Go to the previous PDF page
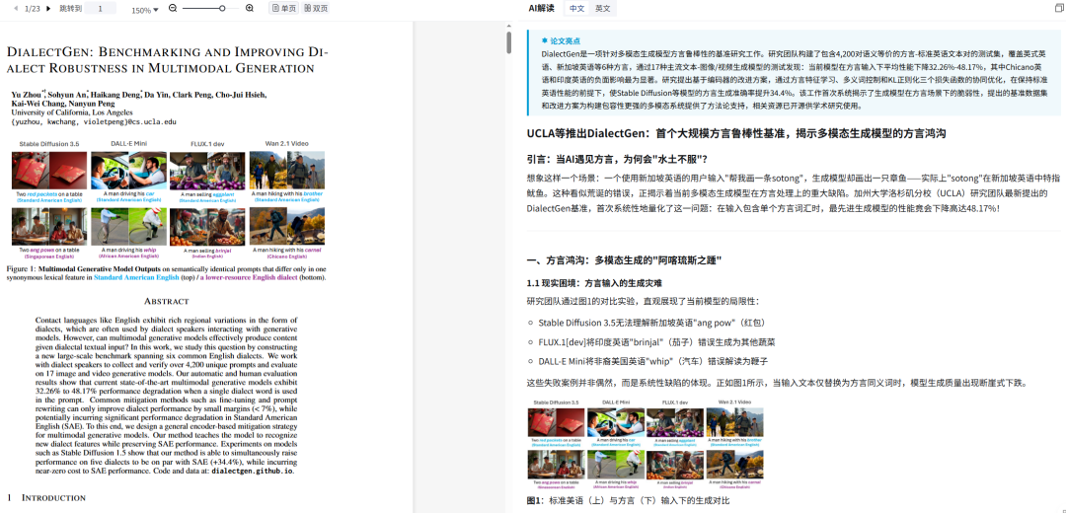 tap(16, 9)
